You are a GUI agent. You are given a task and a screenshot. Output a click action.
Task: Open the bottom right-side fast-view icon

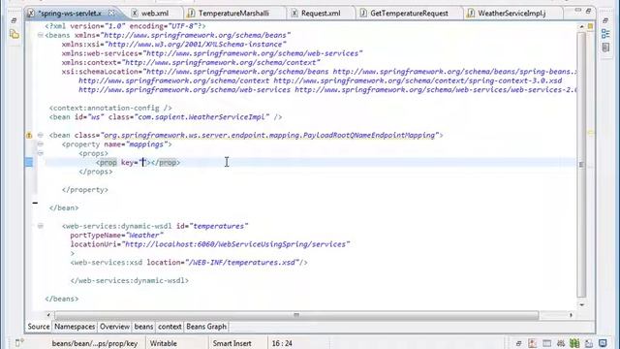pos(605,48)
